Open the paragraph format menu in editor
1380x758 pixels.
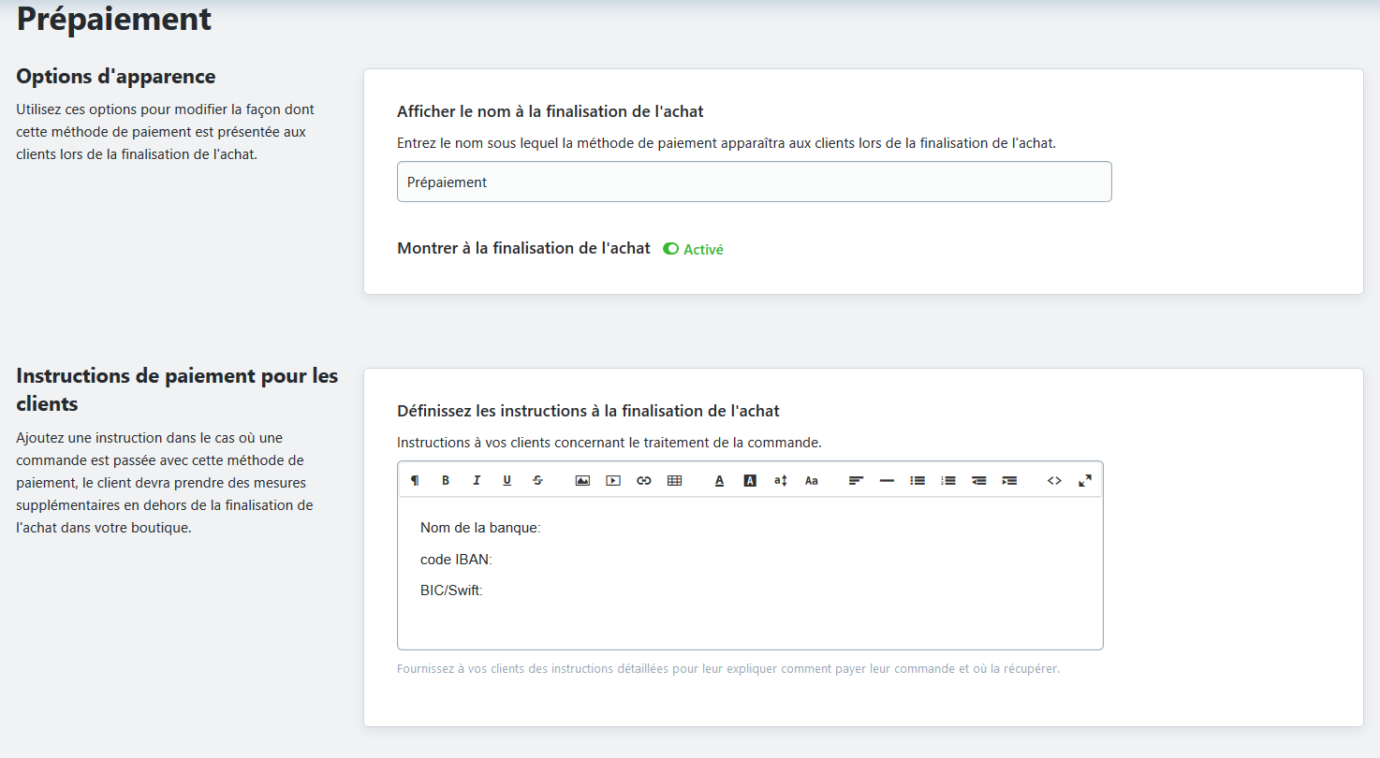click(x=415, y=480)
